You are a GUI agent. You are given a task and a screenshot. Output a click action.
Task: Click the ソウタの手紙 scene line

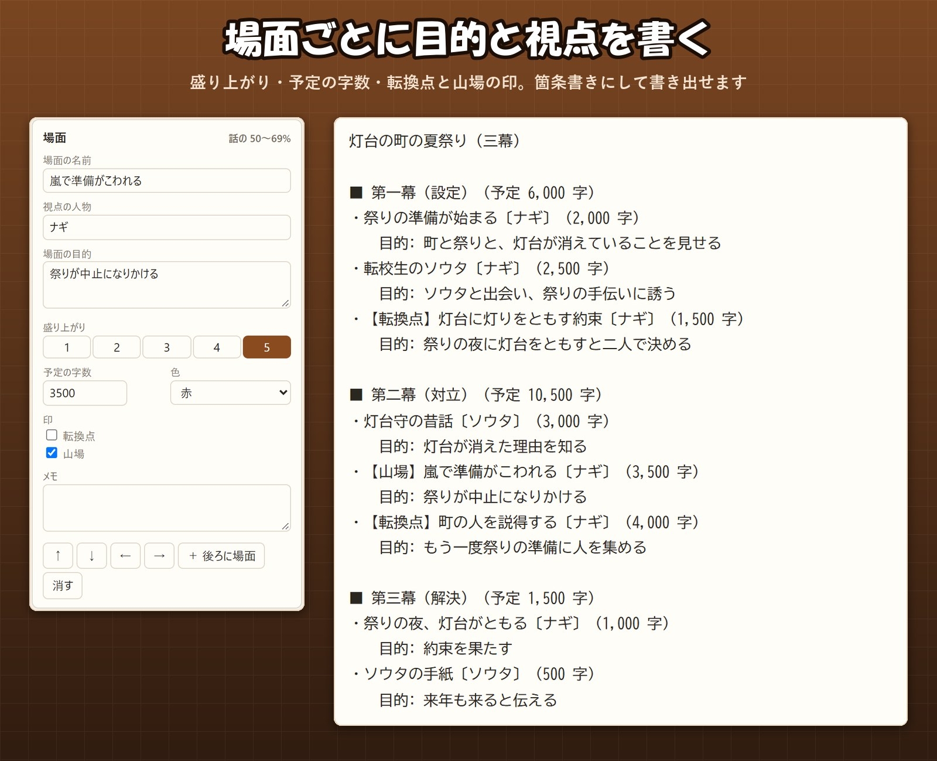(473, 674)
